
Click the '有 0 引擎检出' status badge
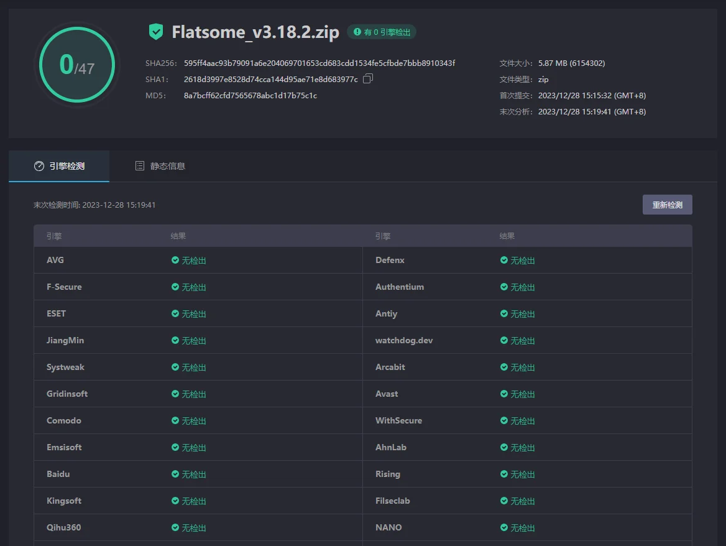pos(382,32)
